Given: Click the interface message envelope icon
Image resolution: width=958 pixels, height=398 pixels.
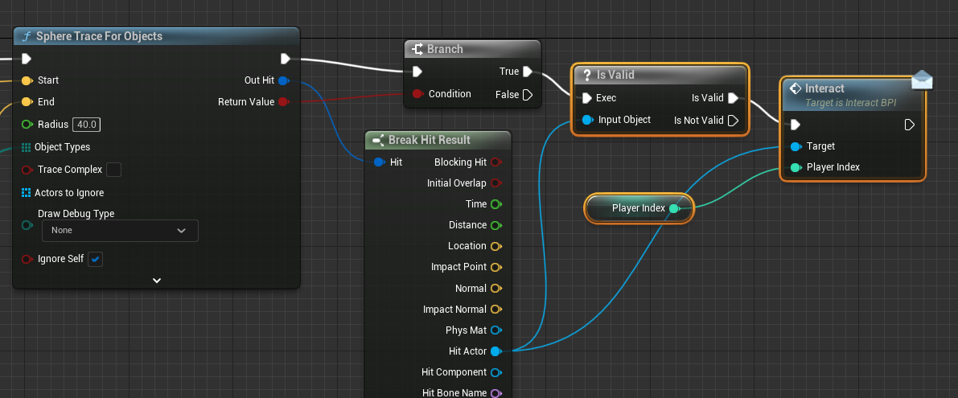Looking at the screenshot, I should pyautogui.click(x=923, y=80).
